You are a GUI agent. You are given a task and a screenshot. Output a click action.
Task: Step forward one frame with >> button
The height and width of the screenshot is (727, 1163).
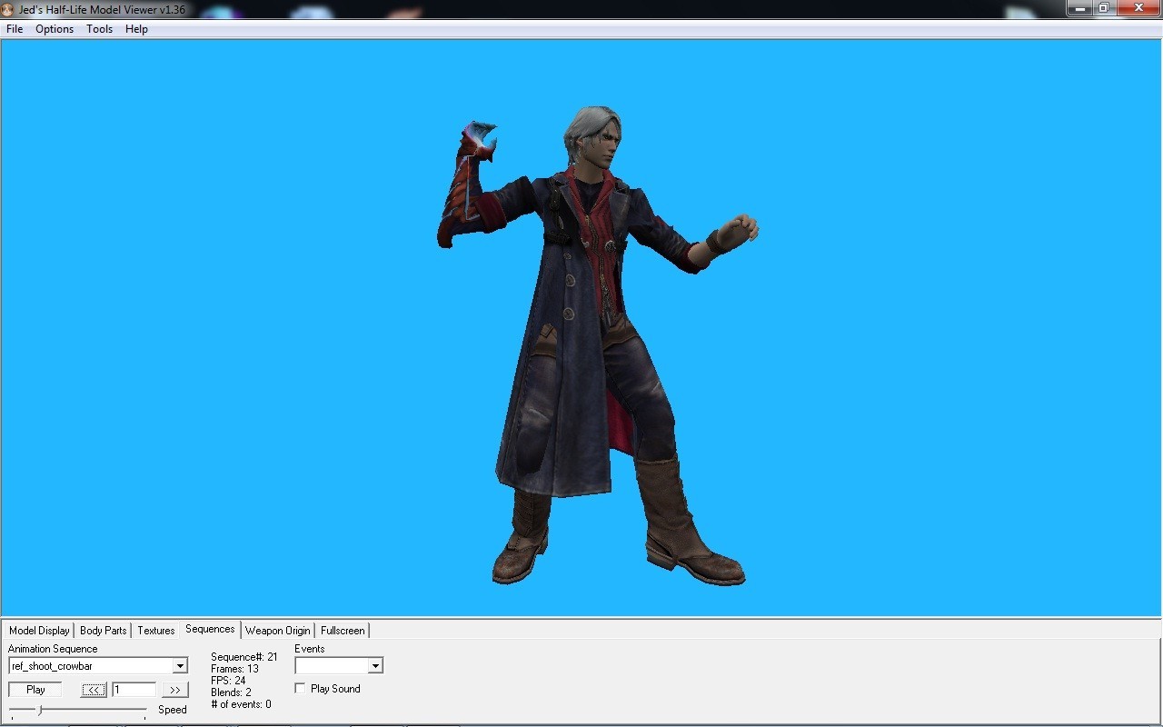click(175, 690)
